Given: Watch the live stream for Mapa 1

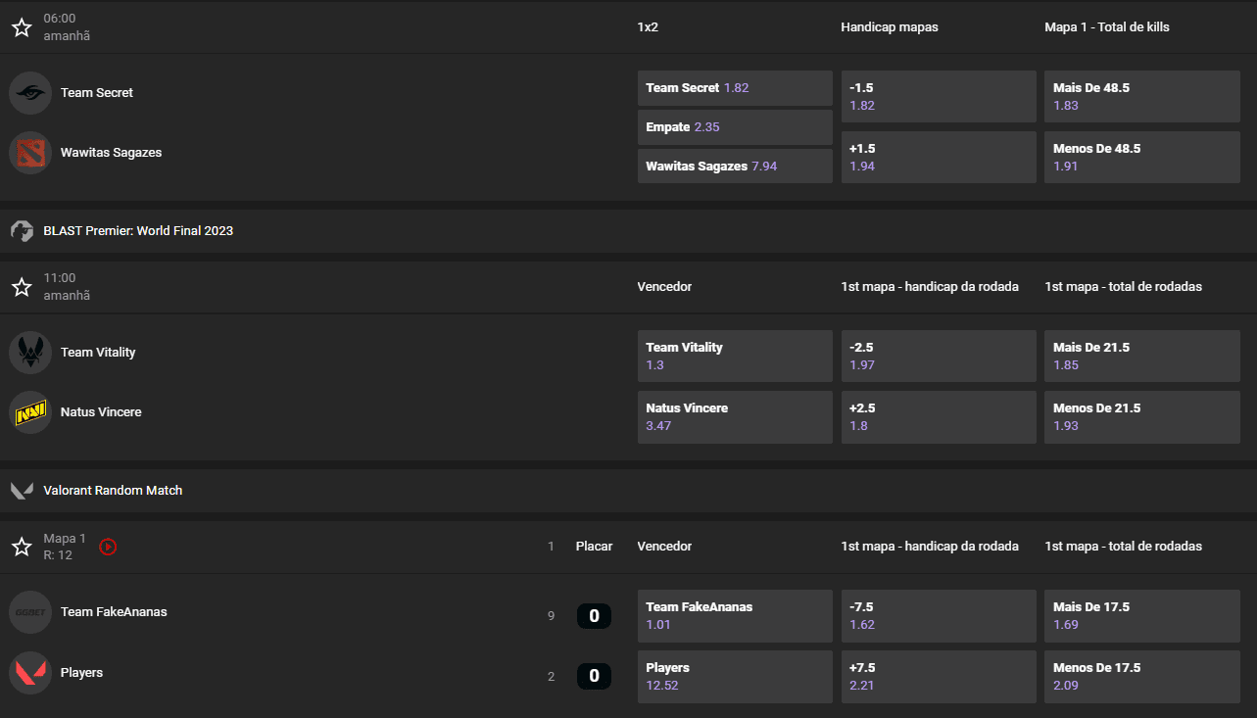Looking at the screenshot, I should click(x=108, y=547).
